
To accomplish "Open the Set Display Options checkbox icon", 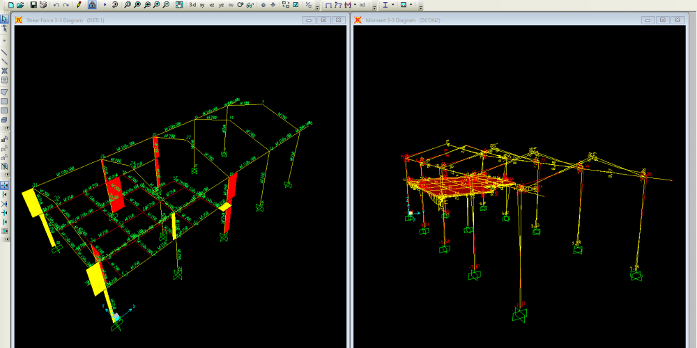I will [x=296, y=4].
